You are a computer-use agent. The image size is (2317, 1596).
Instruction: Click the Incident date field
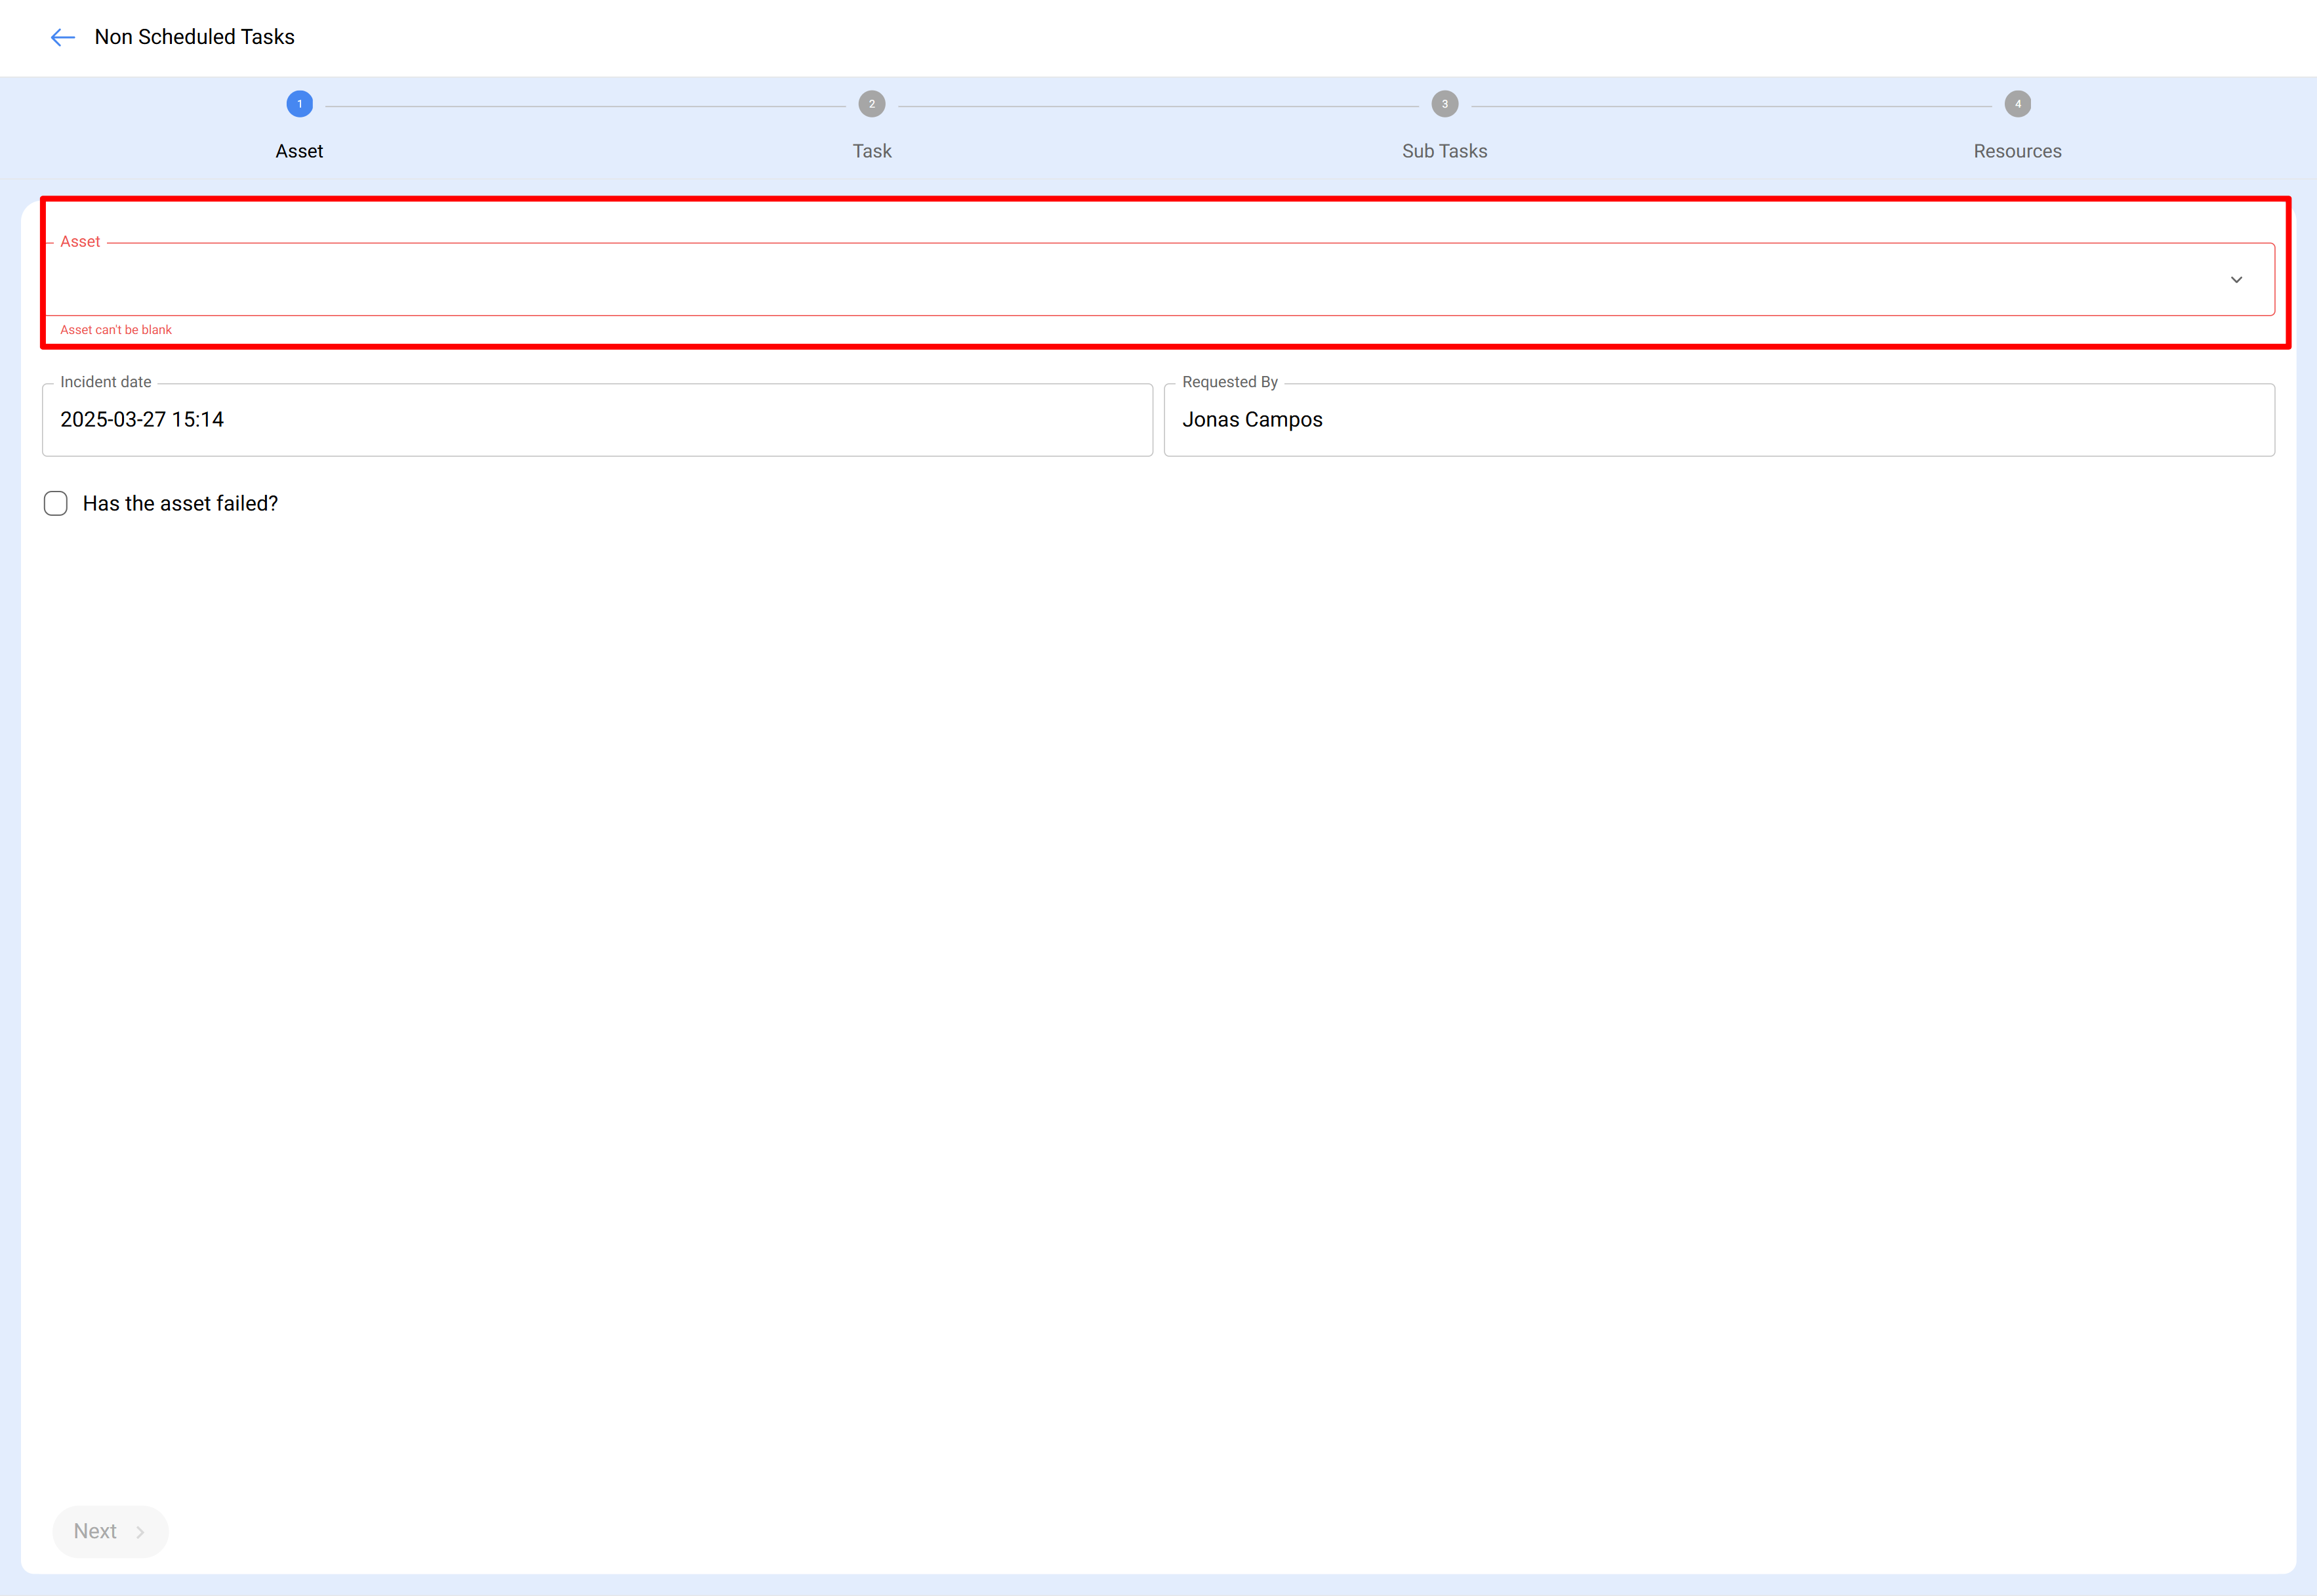coord(598,420)
